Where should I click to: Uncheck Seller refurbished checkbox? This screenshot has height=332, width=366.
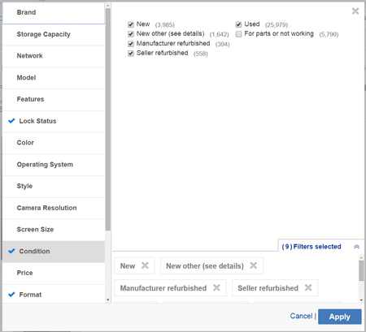pos(131,54)
